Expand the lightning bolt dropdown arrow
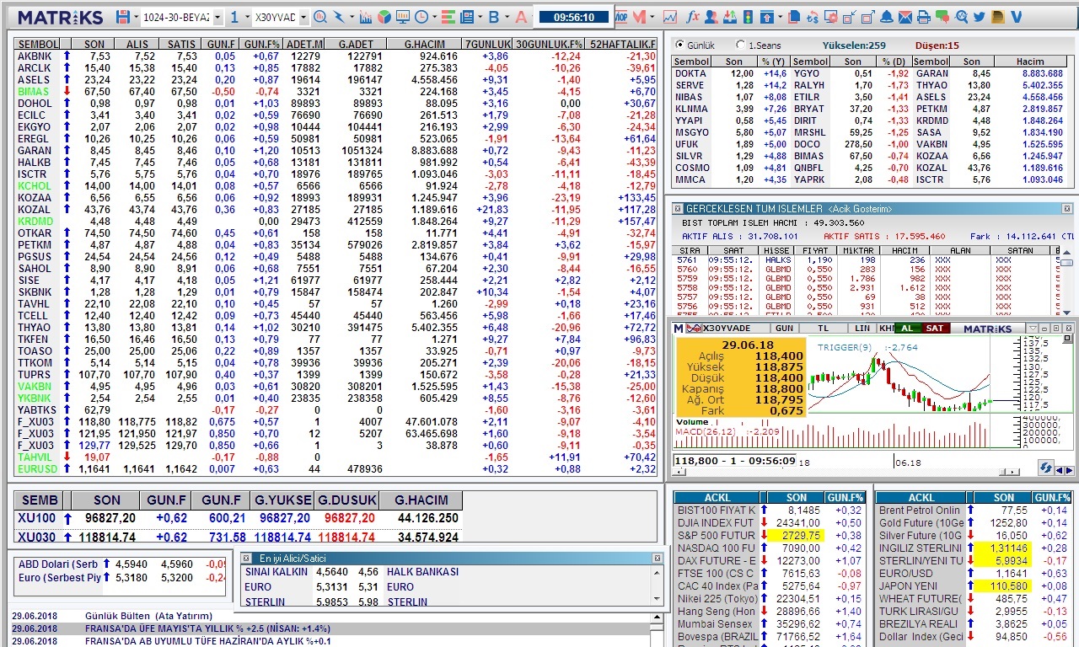 [x=352, y=17]
